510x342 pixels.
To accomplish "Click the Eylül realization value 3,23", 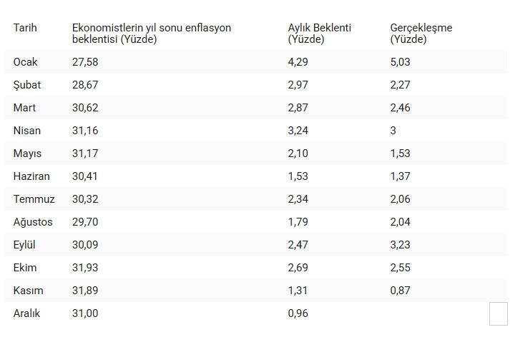I will 401,245.
